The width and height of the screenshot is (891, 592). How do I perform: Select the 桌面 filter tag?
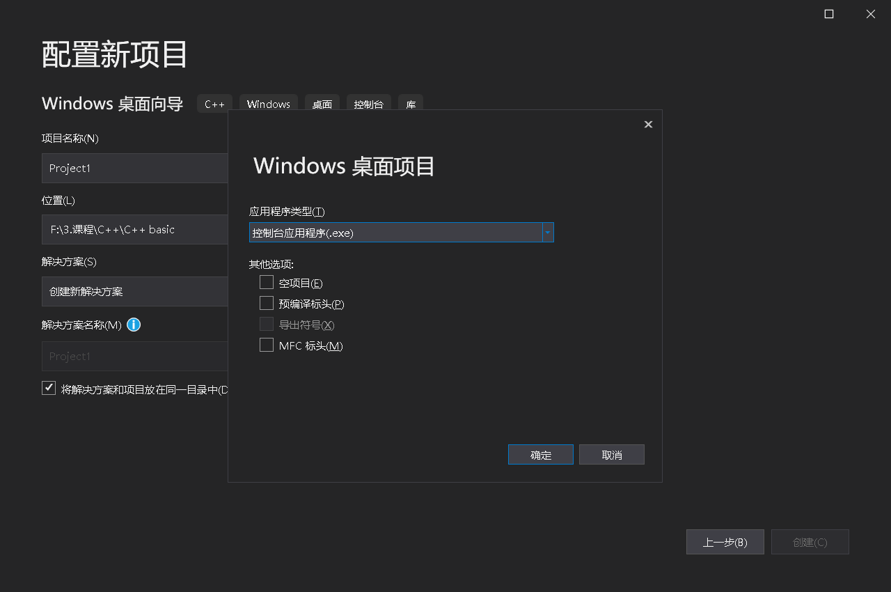[322, 104]
